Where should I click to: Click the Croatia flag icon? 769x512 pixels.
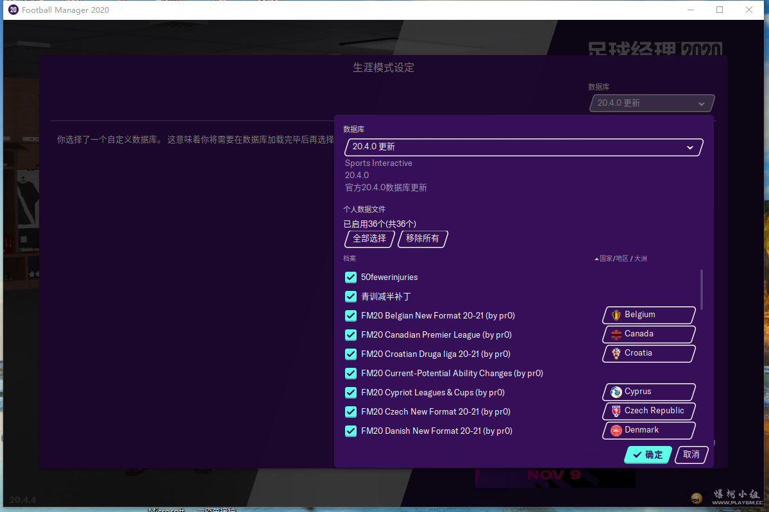(616, 353)
